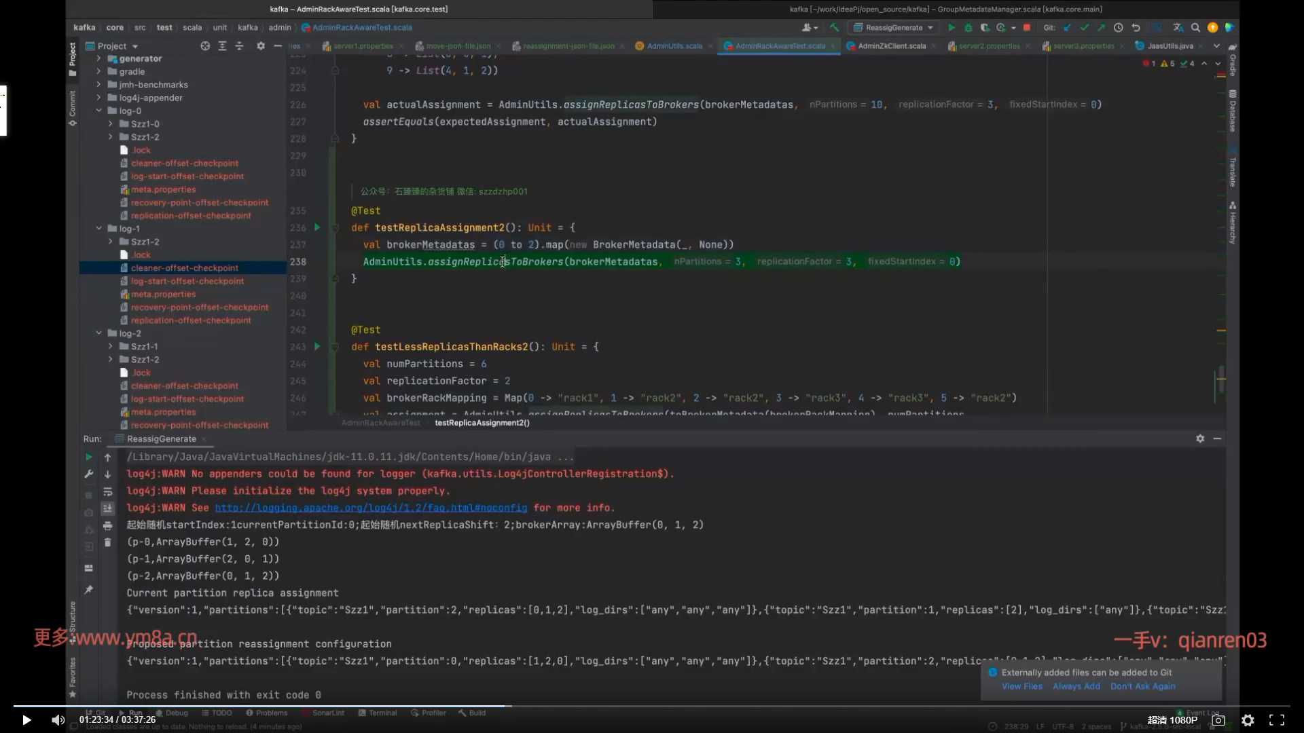Viewport: 1304px width, 733px height.
Task: Click Always Add in Git notification
Action: (x=1076, y=687)
